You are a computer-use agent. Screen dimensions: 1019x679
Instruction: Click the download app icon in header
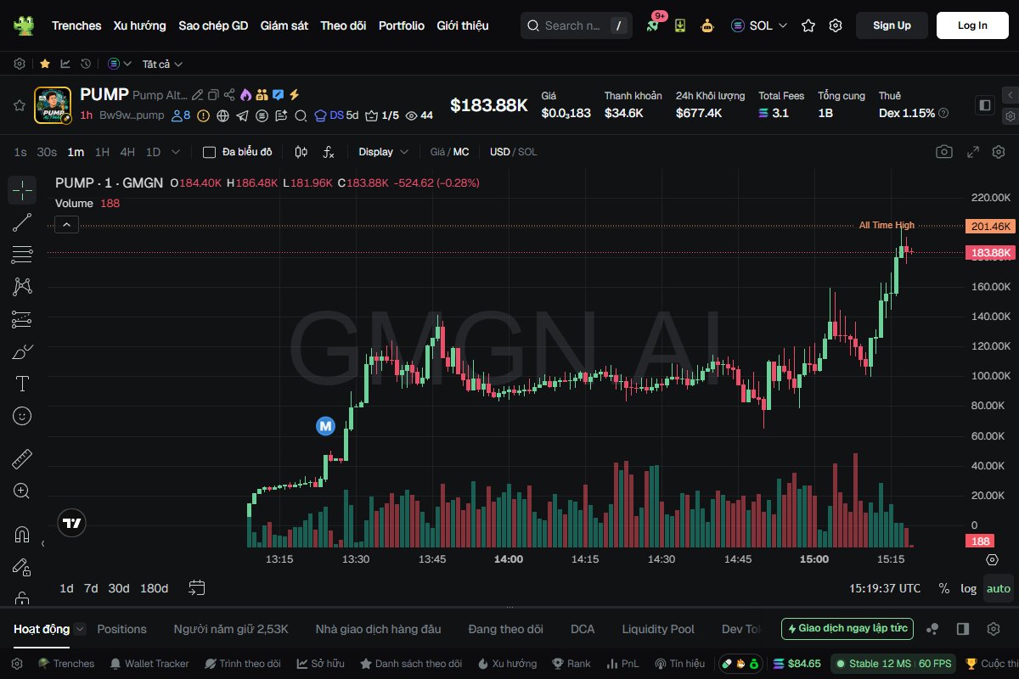click(x=680, y=25)
